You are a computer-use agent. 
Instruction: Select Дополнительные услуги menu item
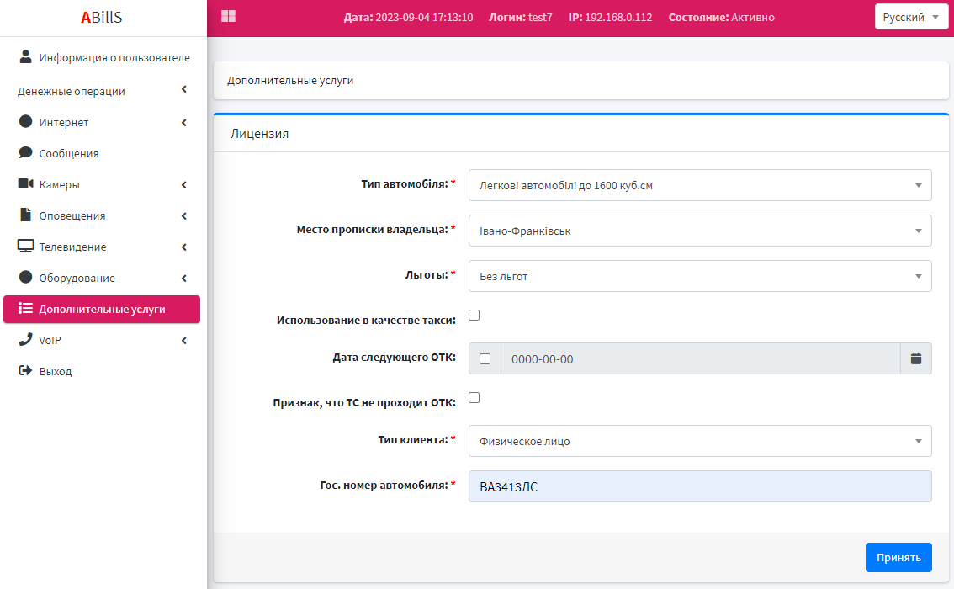(102, 309)
